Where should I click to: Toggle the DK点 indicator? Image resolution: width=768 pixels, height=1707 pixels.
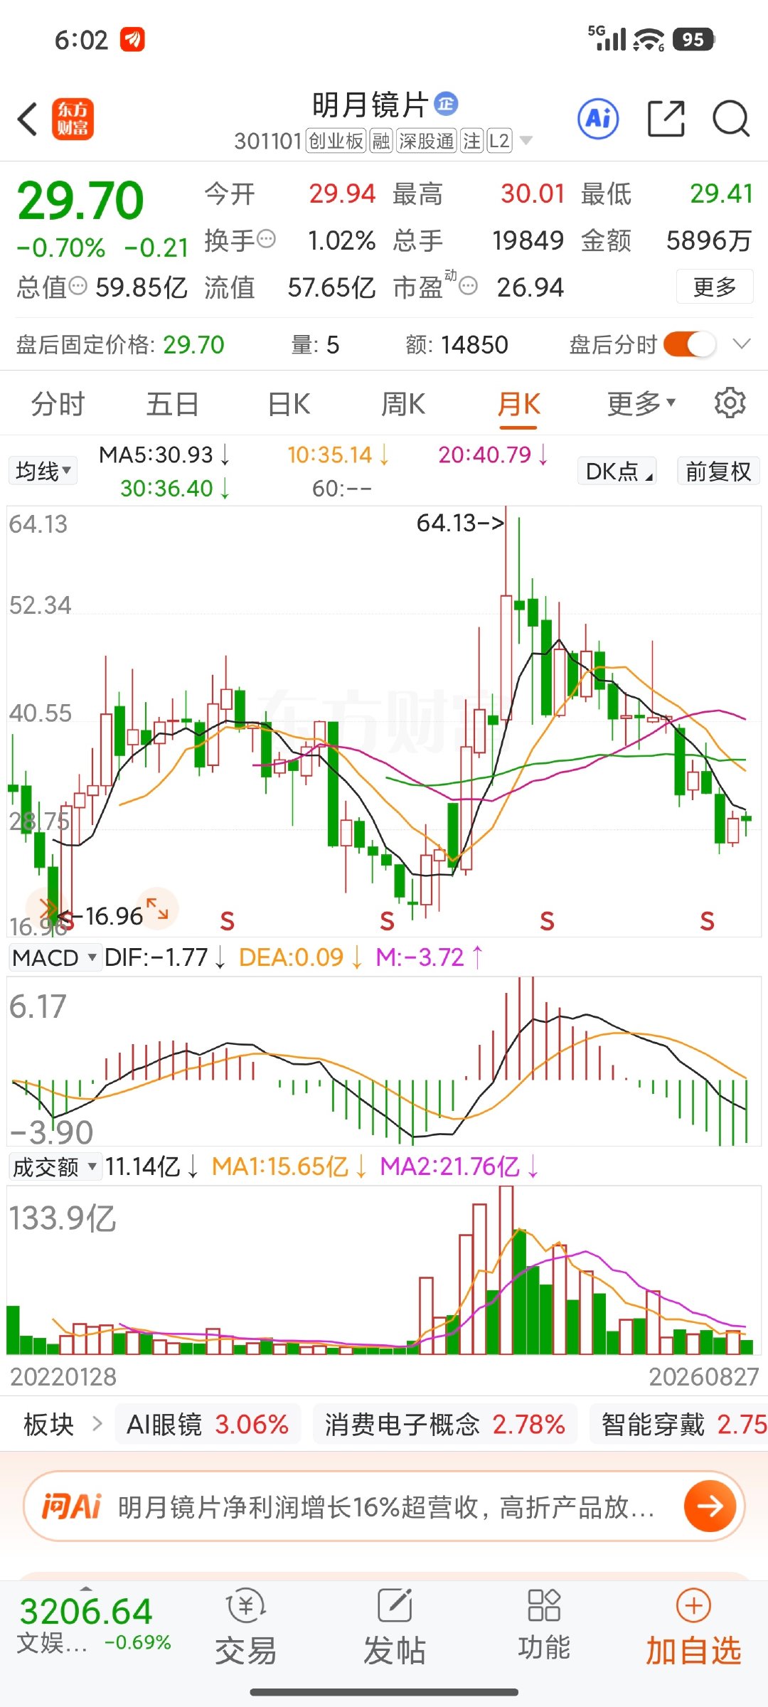click(617, 471)
